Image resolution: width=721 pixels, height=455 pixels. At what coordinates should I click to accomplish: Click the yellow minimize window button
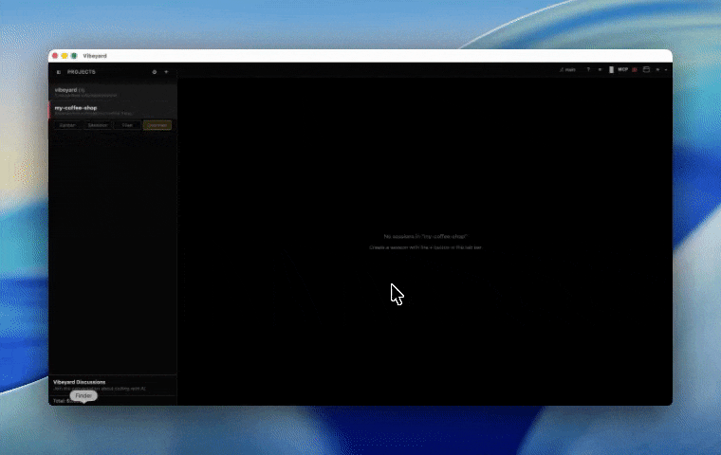coord(65,56)
